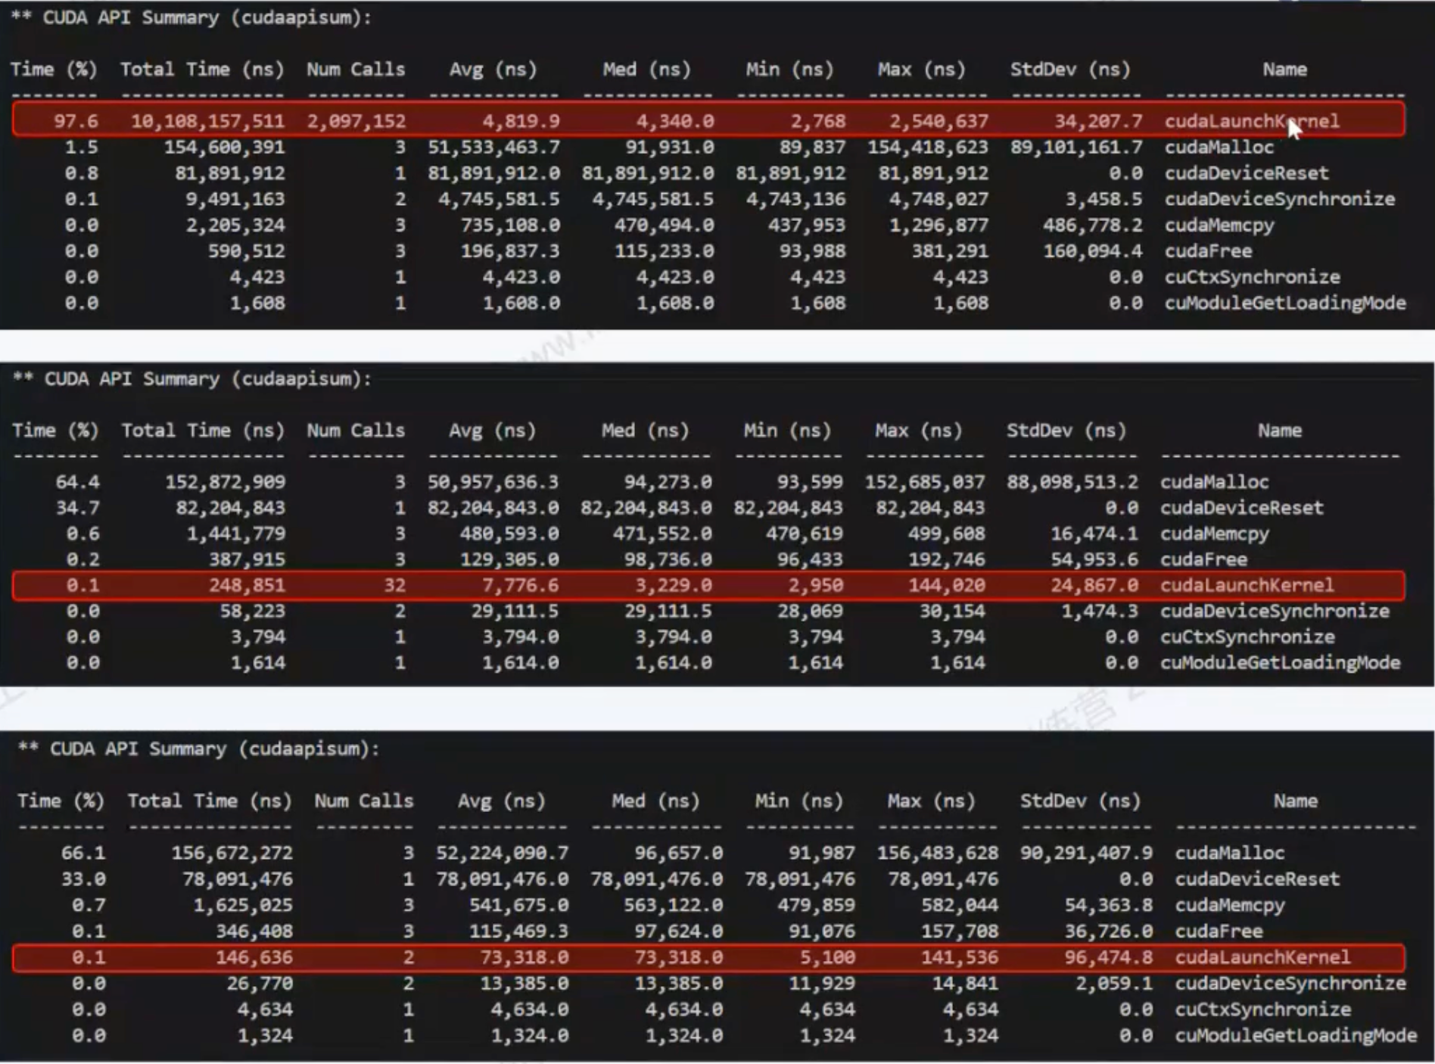Click the 152,872,909 cudaMalloc total time
Image resolution: width=1435 pixels, height=1064 pixels.
coord(225,482)
